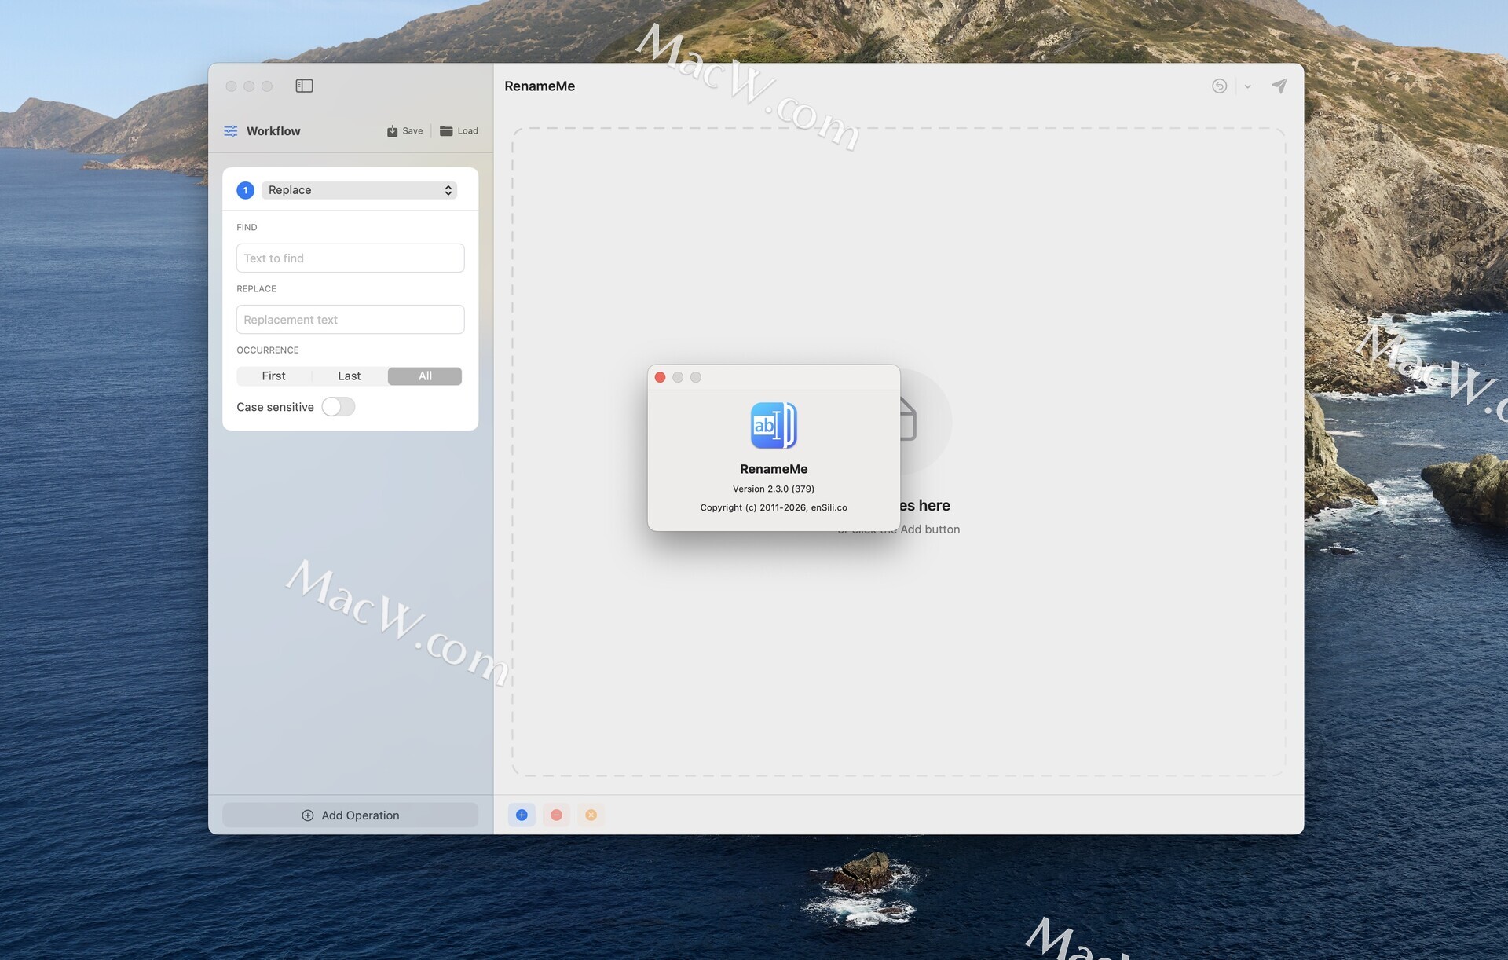1508x960 pixels.
Task: Select First occurrence option
Action: point(273,376)
